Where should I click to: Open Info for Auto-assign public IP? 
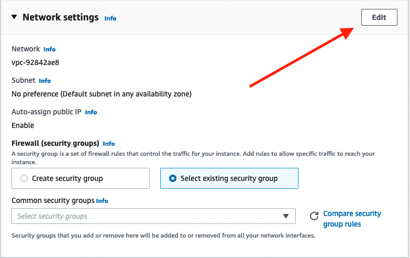coord(91,112)
